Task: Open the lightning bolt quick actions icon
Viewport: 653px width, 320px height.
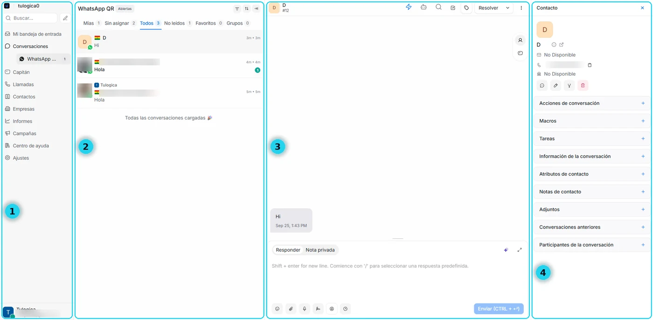Action: coord(409,7)
